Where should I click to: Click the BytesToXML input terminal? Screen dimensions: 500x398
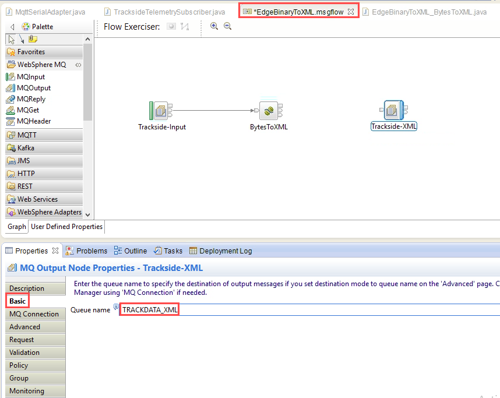click(x=256, y=110)
